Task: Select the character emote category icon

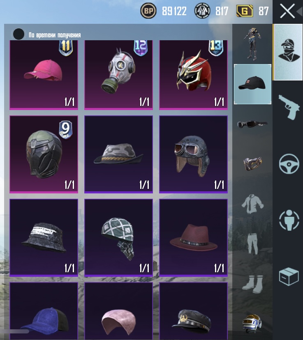Action: 289,220
